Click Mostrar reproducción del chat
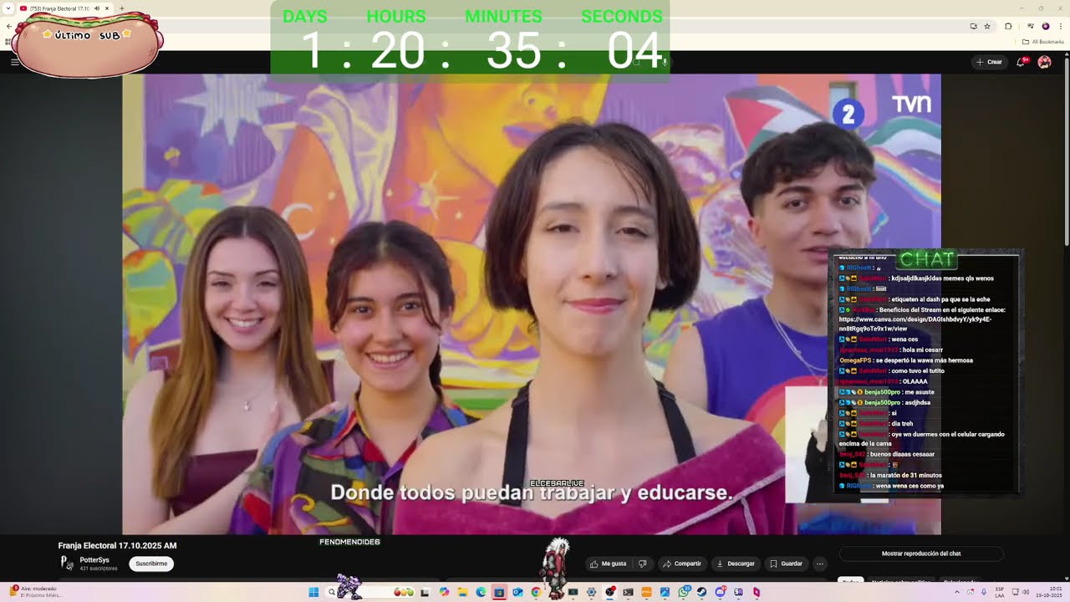The height and width of the screenshot is (602, 1070). (921, 554)
